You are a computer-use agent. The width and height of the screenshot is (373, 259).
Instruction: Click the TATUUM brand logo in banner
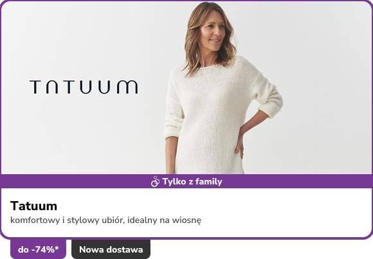84,87
